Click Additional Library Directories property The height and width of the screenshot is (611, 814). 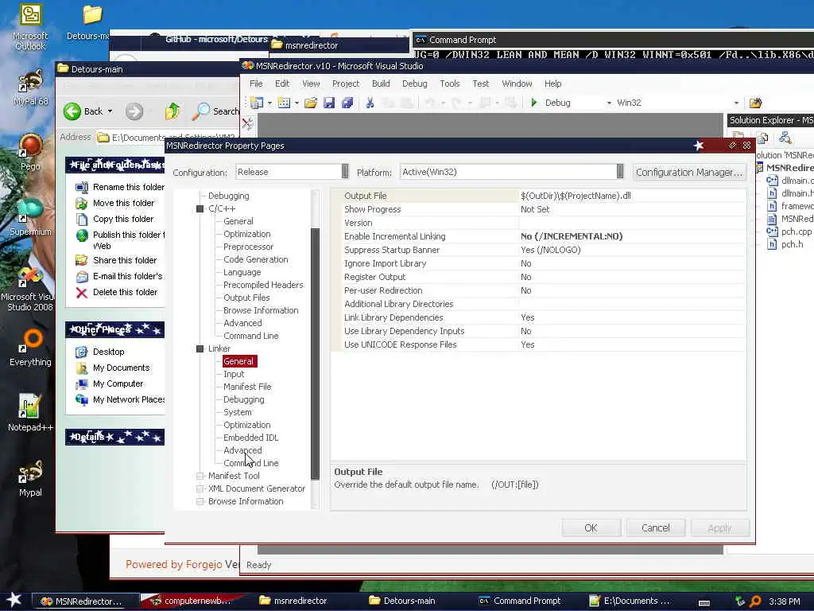pyautogui.click(x=538, y=304)
